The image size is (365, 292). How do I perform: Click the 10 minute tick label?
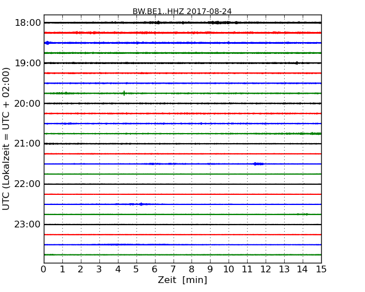coord(229,270)
